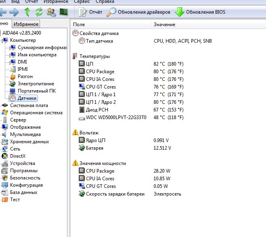
Task: Switch to the Избранное tab
Action: pyautogui.click(x=26, y=24)
